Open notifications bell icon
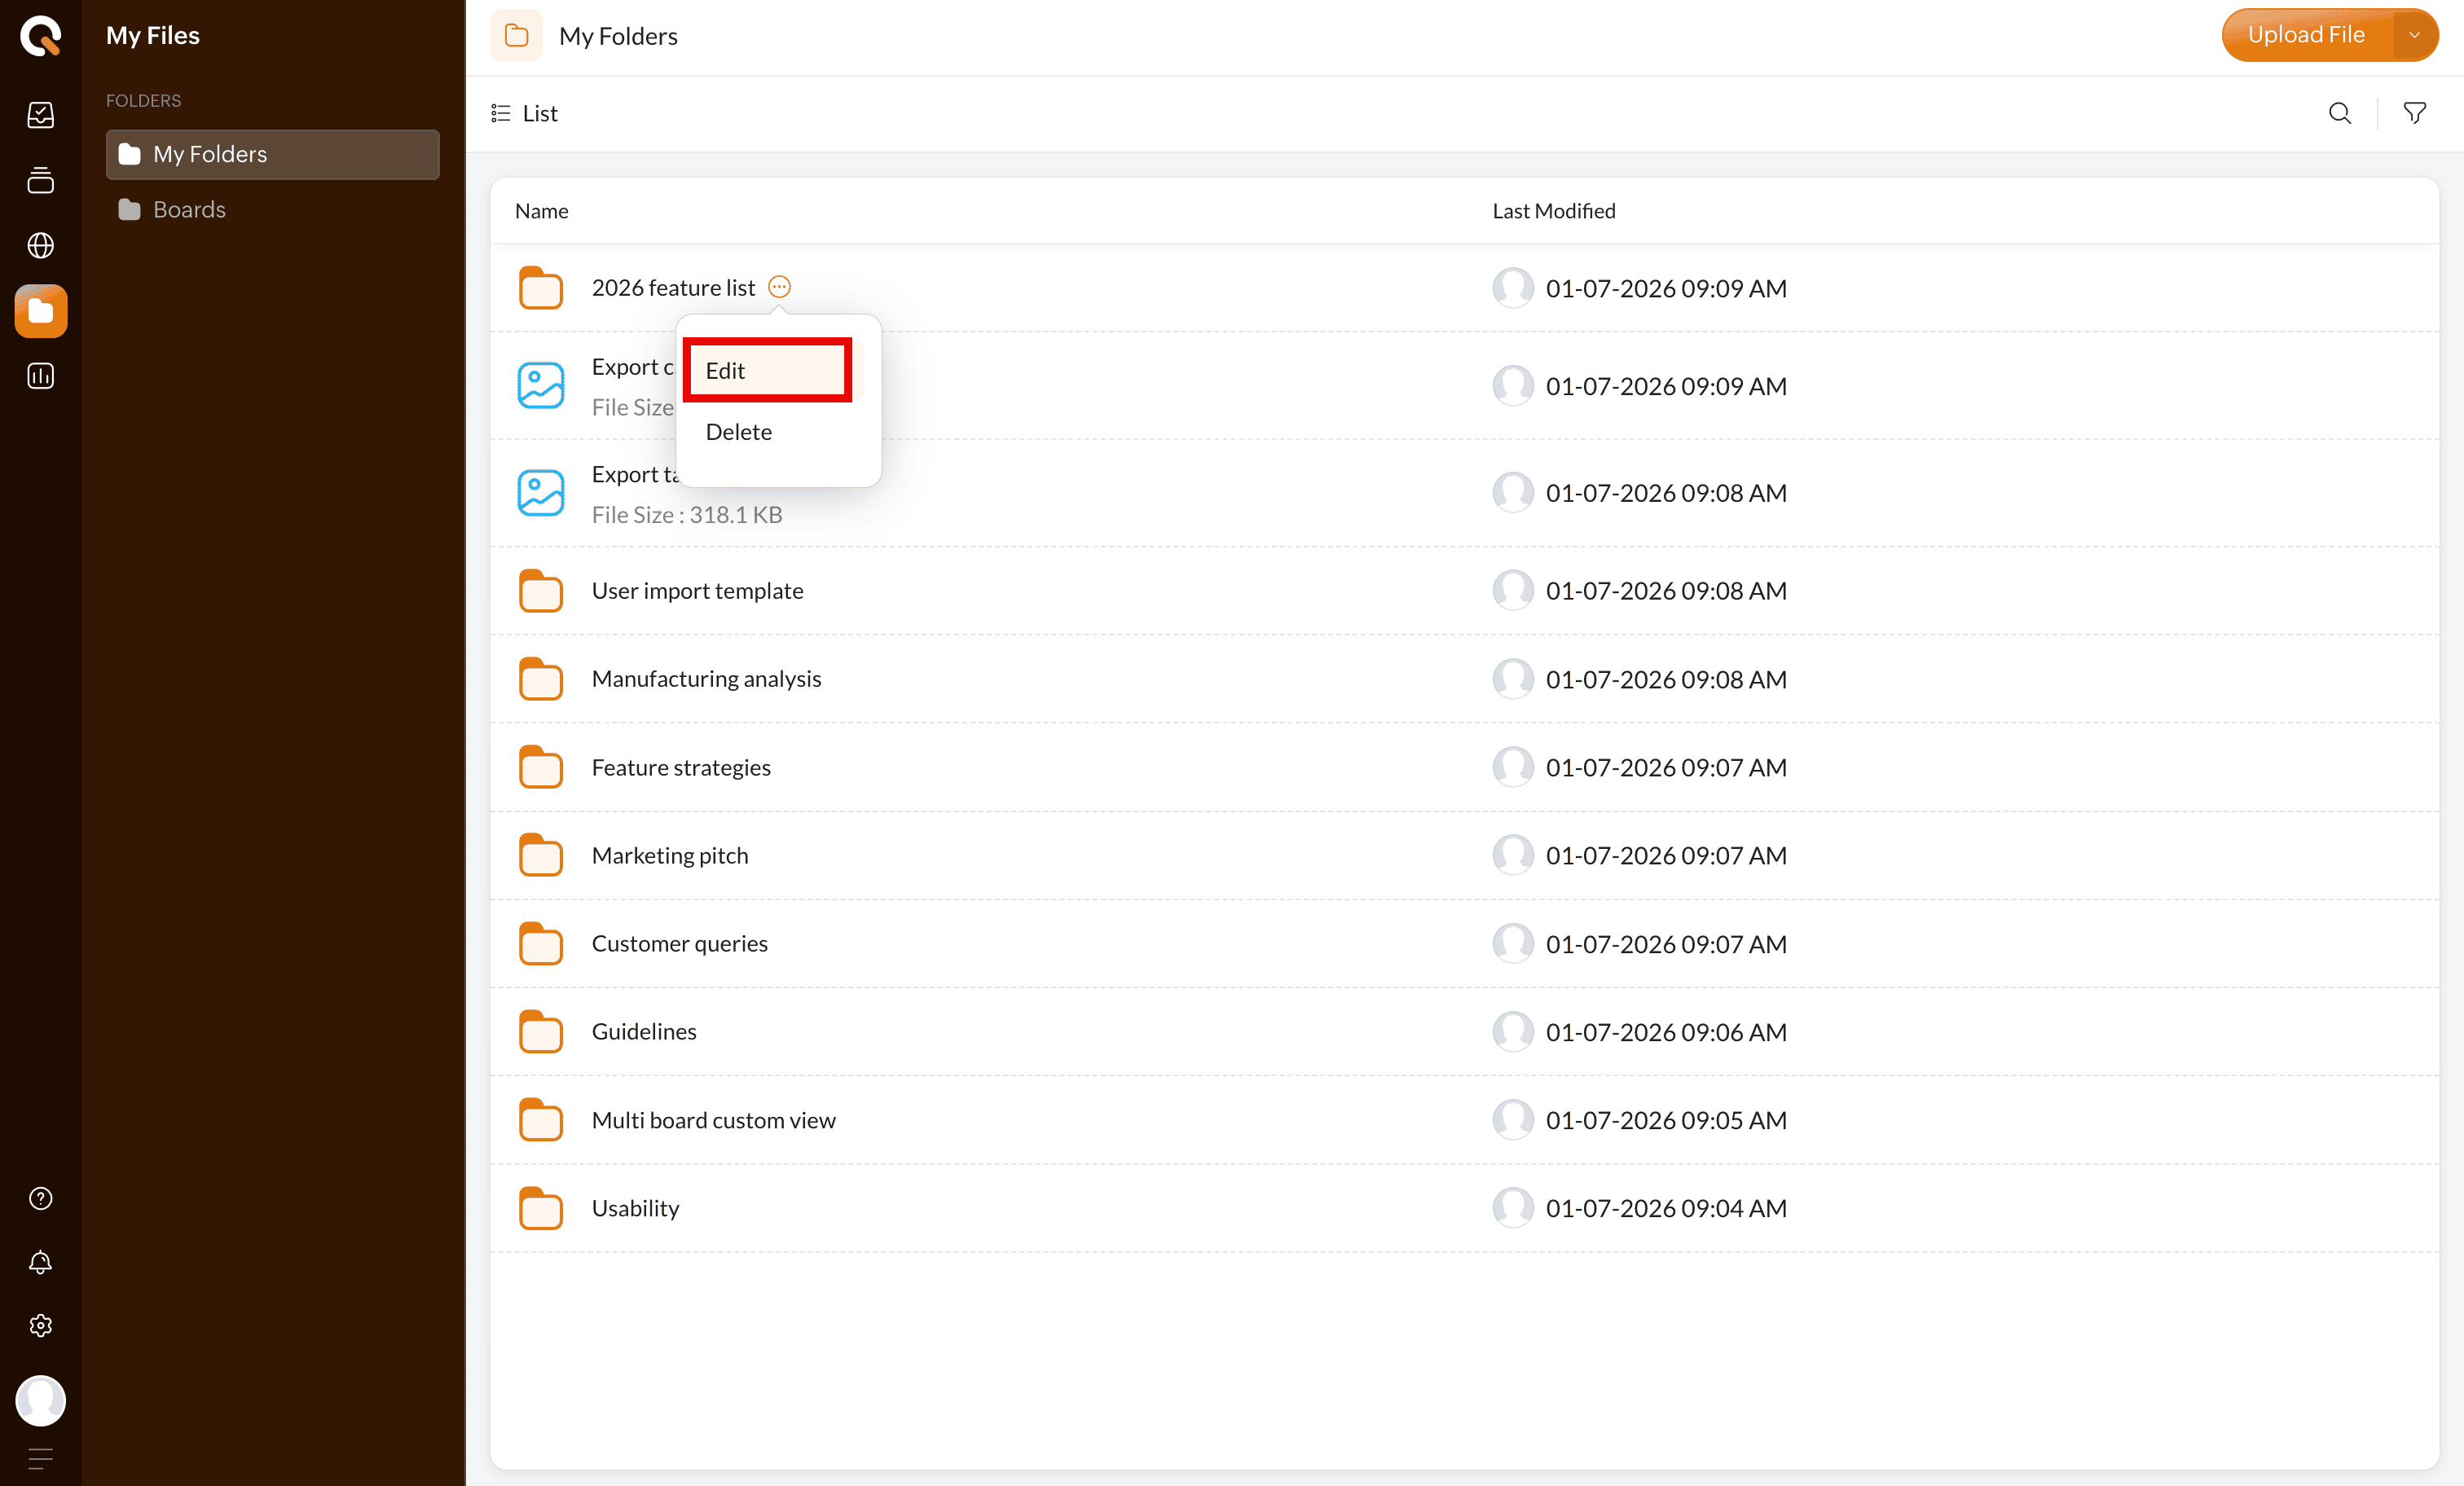 40,1262
